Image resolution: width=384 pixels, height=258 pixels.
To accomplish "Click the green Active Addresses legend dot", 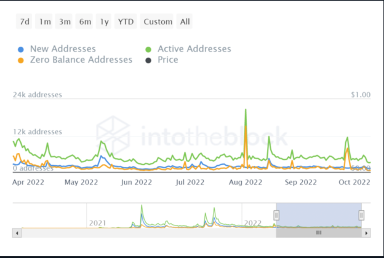I will tap(148, 49).
